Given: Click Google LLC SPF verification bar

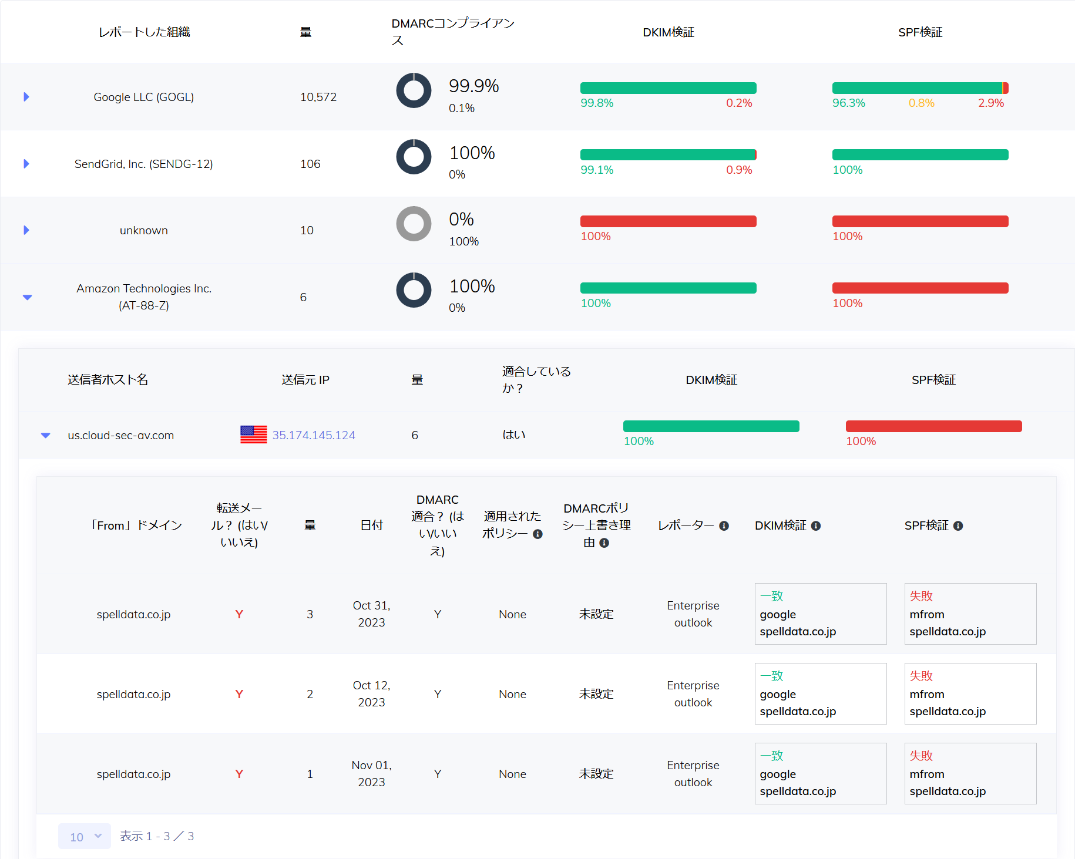Looking at the screenshot, I should pyautogui.click(x=921, y=88).
